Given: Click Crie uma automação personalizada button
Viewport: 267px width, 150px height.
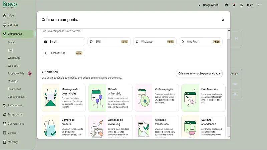Looking at the screenshot, I should click(x=199, y=73).
